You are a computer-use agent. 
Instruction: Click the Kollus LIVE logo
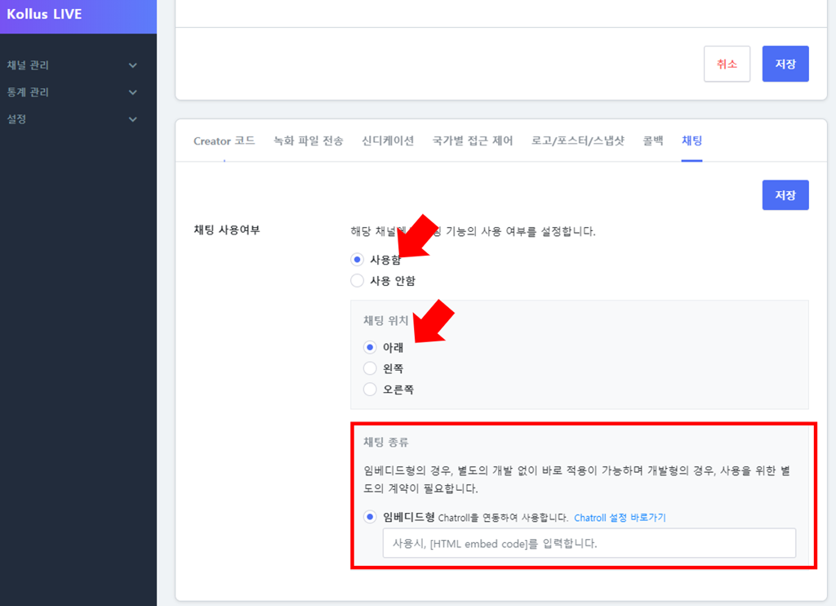pos(45,14)
